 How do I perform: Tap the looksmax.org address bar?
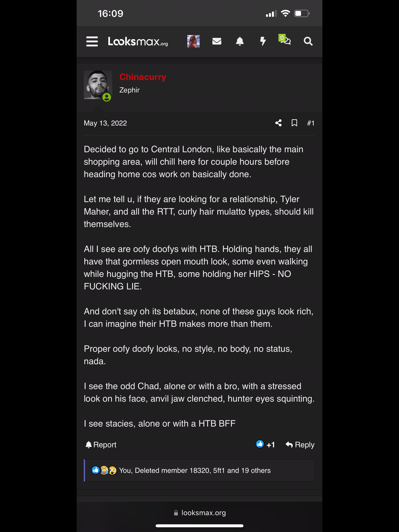point(199,513)
